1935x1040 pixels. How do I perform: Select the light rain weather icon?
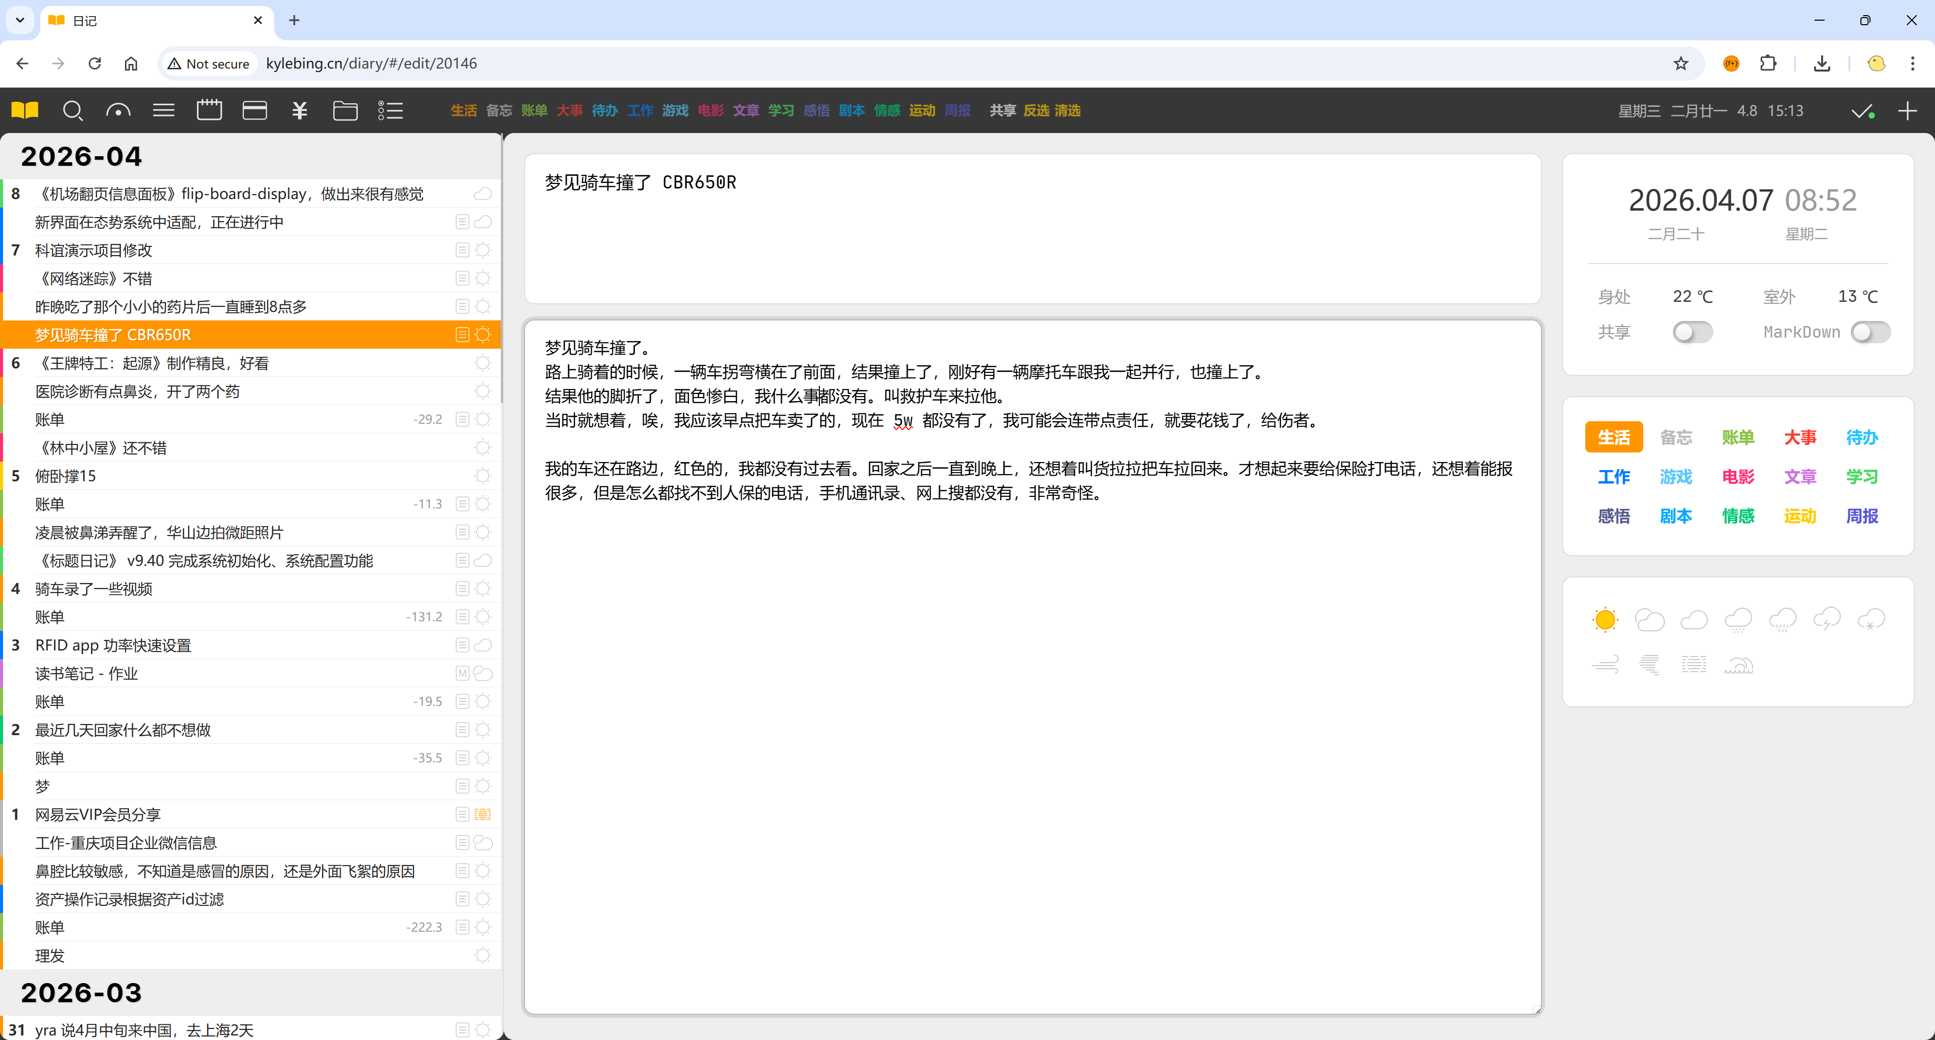(1738, 619)
